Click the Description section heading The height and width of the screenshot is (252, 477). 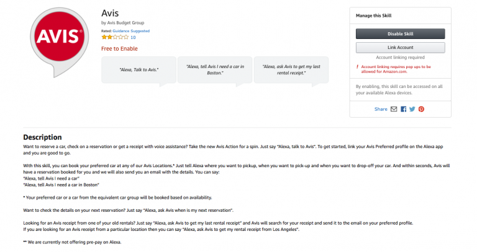click(x=42, y=137)
